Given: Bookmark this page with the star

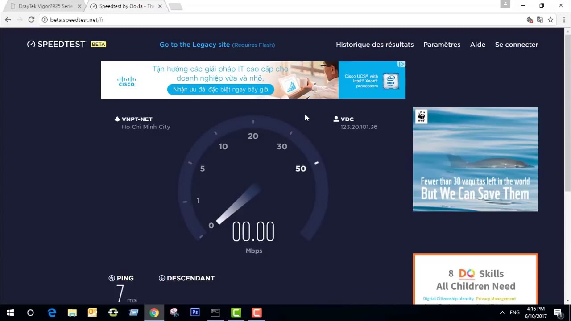Looking at the screenshot, I should (550, 20).
